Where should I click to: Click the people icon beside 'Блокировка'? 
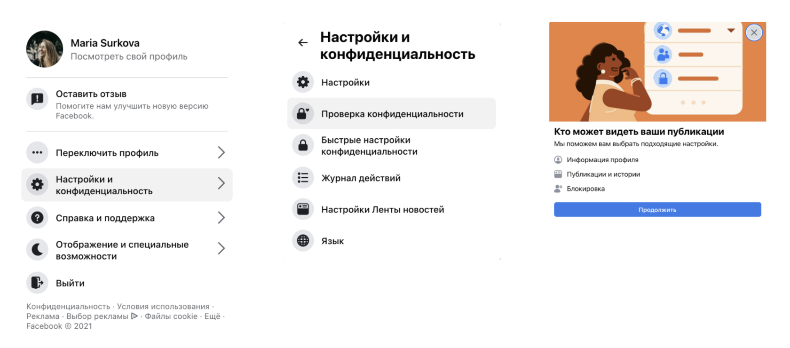click(x=558, y=189)
